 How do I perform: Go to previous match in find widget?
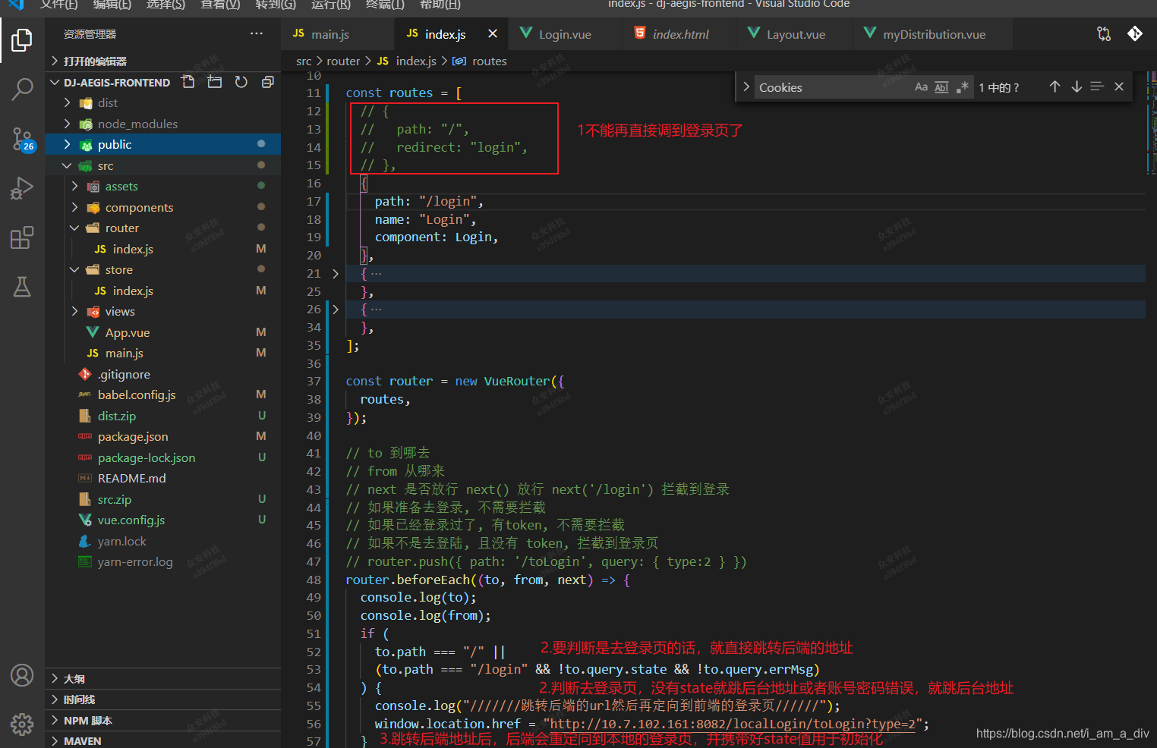tap(1055, 87)
